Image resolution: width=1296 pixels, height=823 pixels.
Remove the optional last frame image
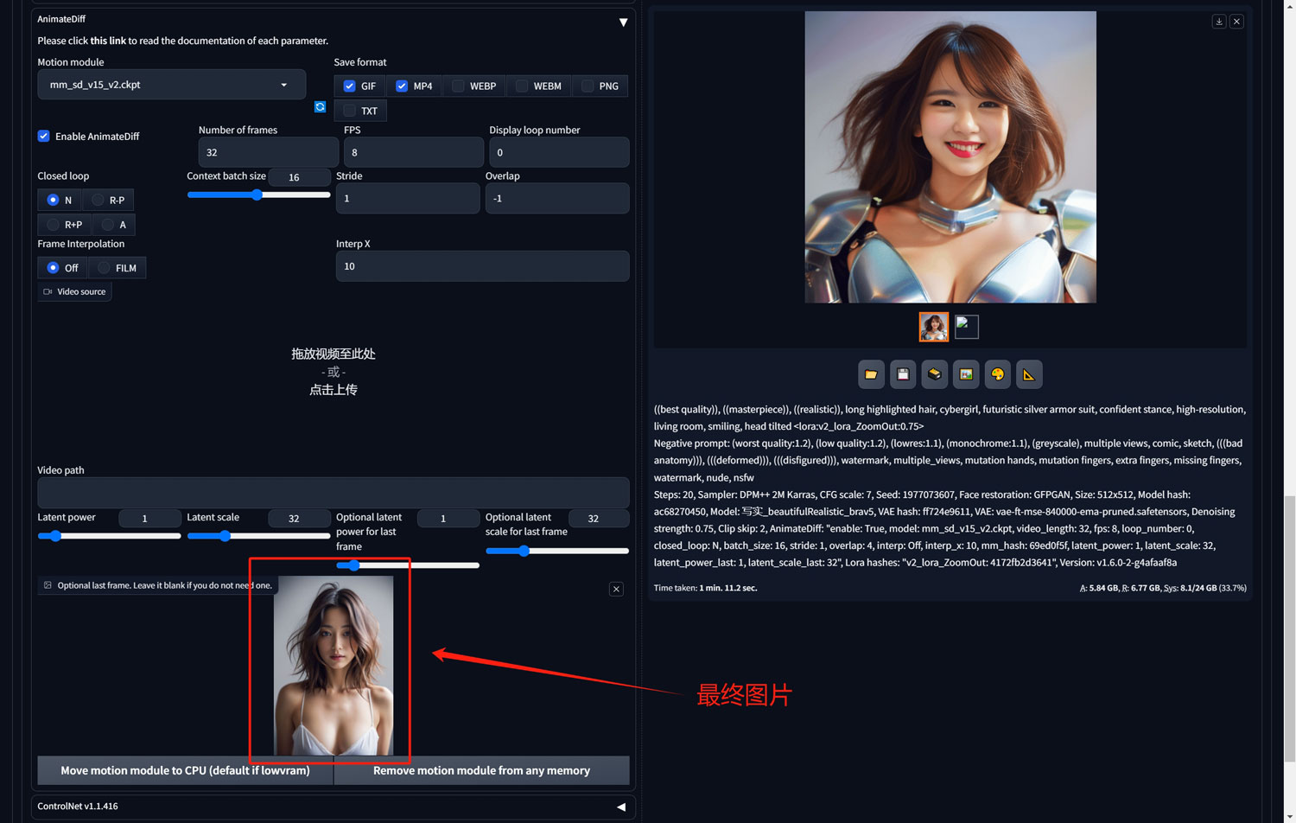[616, 590]
